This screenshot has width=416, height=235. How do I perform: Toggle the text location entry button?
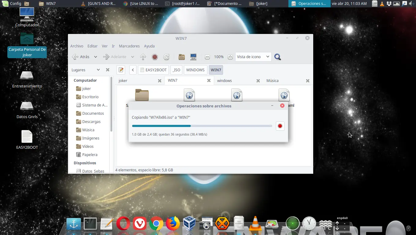pyautogui.click(x=121, y=70)
